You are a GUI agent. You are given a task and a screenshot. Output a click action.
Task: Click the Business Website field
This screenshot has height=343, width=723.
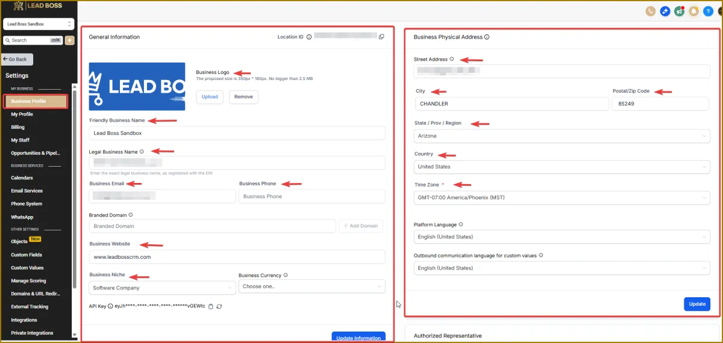point(237,257)
